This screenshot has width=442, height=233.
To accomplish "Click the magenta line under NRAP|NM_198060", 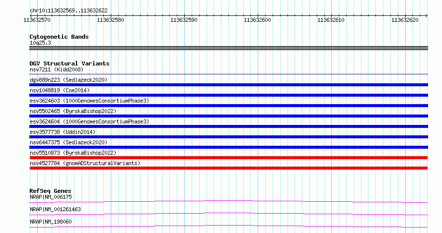I will tap(228, 226).
